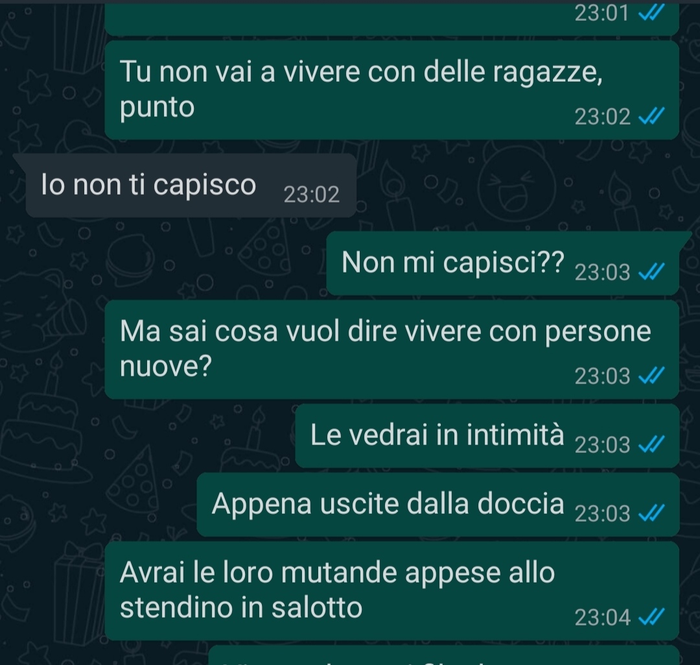The width and height of the screenshot is (700, 665).
Task: Click the 23:03 time on "intimità" message
Action: [602, 444]
